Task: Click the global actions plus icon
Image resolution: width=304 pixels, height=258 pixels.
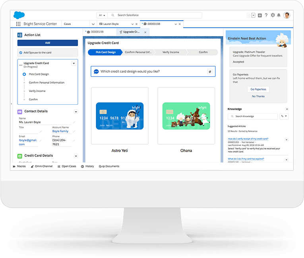Action: click(260, 15)
